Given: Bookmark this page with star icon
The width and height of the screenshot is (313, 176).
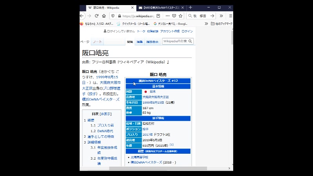Looking at the screenshot, I should click(180, 16).
